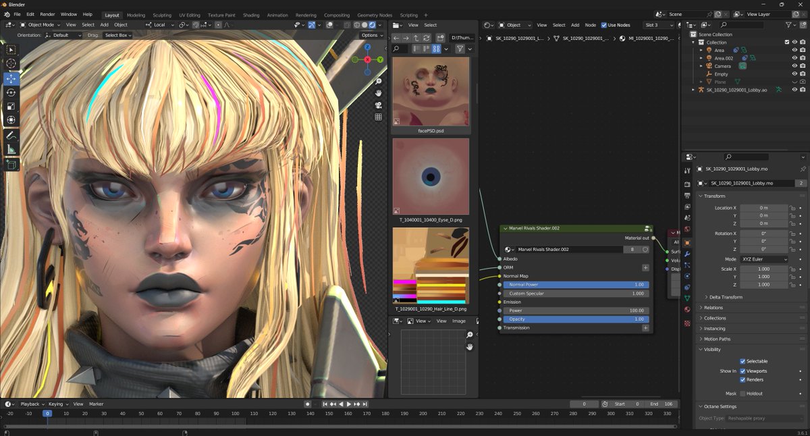Screen dimensions: 810x436
Task: Open the viewport Options dropdown
Action: coord(371,35)
